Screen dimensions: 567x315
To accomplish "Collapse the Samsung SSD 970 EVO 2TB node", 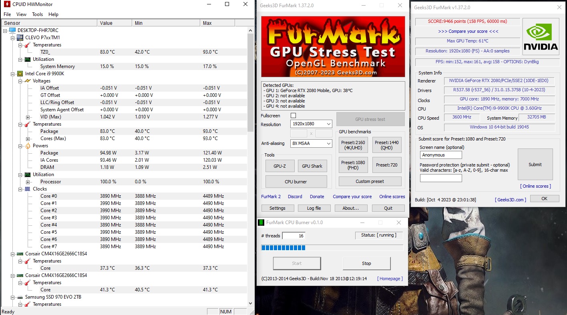I will [13, 297].
